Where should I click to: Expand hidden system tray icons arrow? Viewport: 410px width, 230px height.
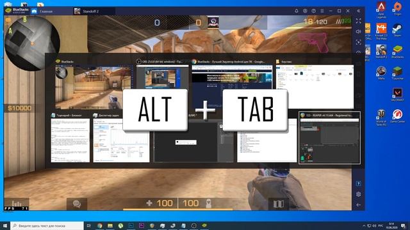point(364,226)
